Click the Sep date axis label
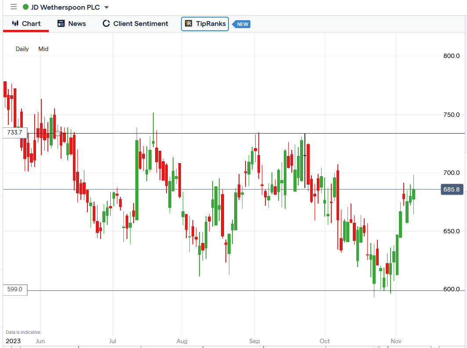The height and width of the screenshot is (348, 467). pos(254,341)
